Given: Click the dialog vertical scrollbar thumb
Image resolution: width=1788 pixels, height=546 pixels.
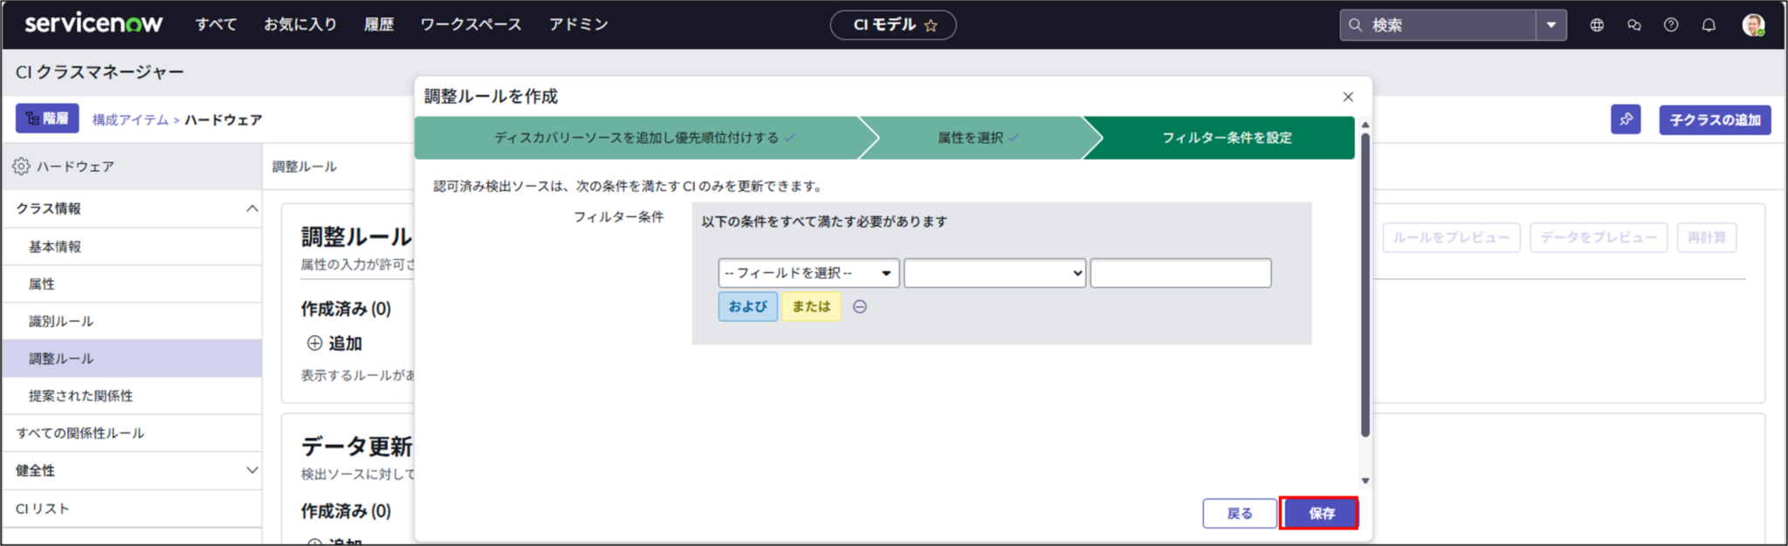Looking at the screenshot, I should point(1365,285).
